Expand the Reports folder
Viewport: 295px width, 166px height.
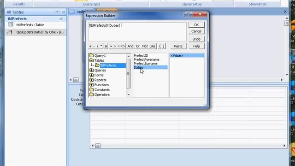pyautogui.click(x=91, y=80)
